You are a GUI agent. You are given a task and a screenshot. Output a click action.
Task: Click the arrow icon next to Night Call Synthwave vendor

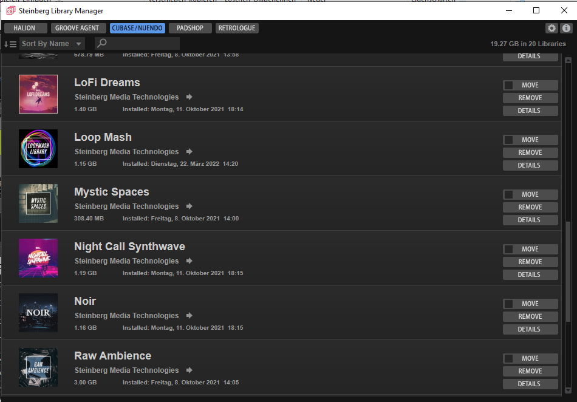click(189, 261)
